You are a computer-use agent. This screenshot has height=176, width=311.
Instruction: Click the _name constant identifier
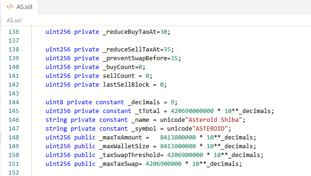click(x=140, y=120)
